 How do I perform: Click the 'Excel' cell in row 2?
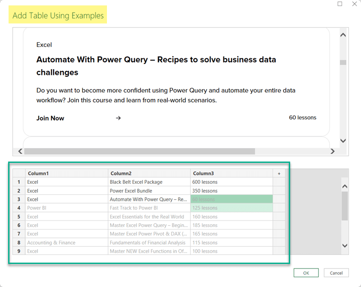pos(66,191)
